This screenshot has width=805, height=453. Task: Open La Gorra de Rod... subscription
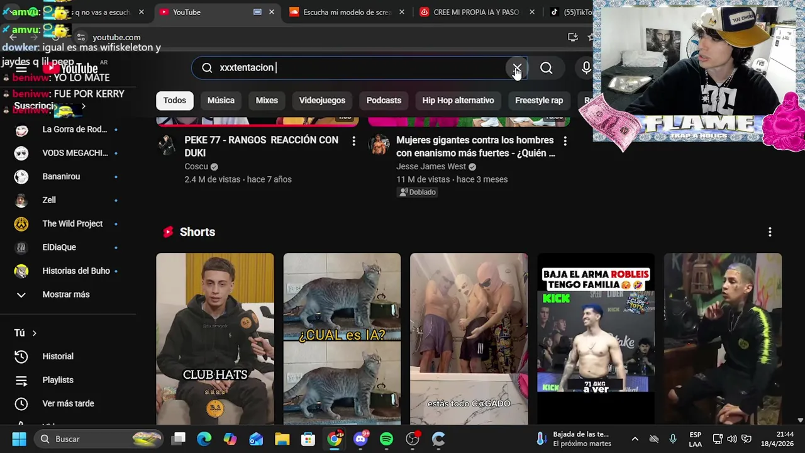coord(68,130)
